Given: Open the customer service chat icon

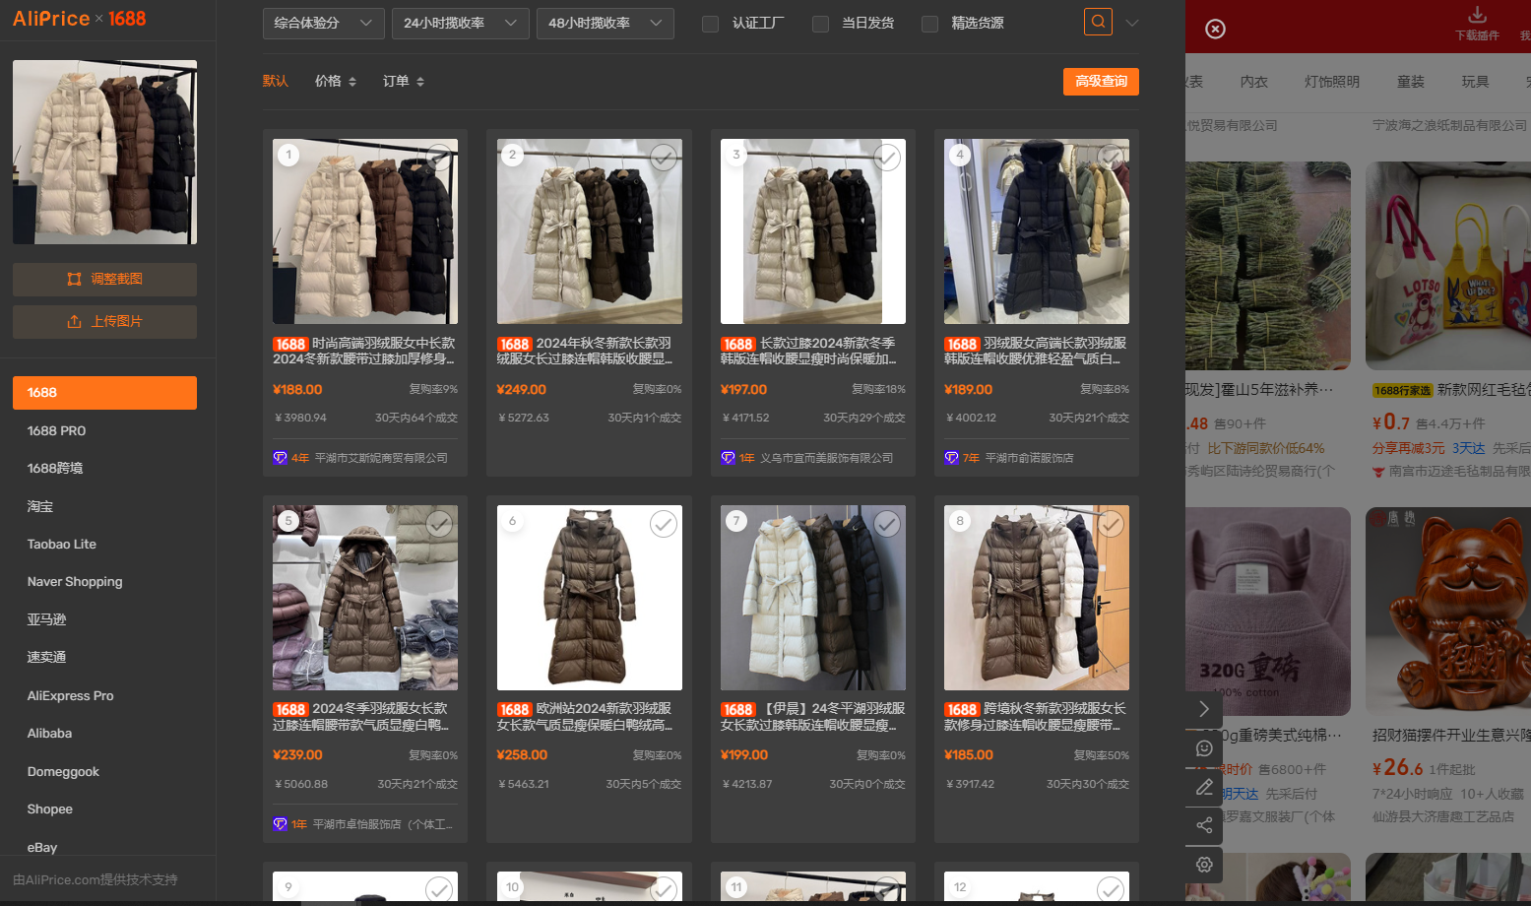Looking at the screenshot, I should (1204, 748).
